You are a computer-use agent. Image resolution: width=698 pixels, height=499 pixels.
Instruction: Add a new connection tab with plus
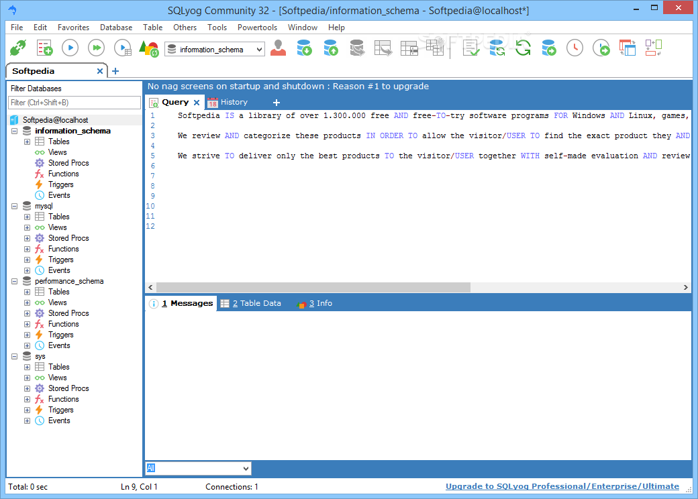coord(115,71)
